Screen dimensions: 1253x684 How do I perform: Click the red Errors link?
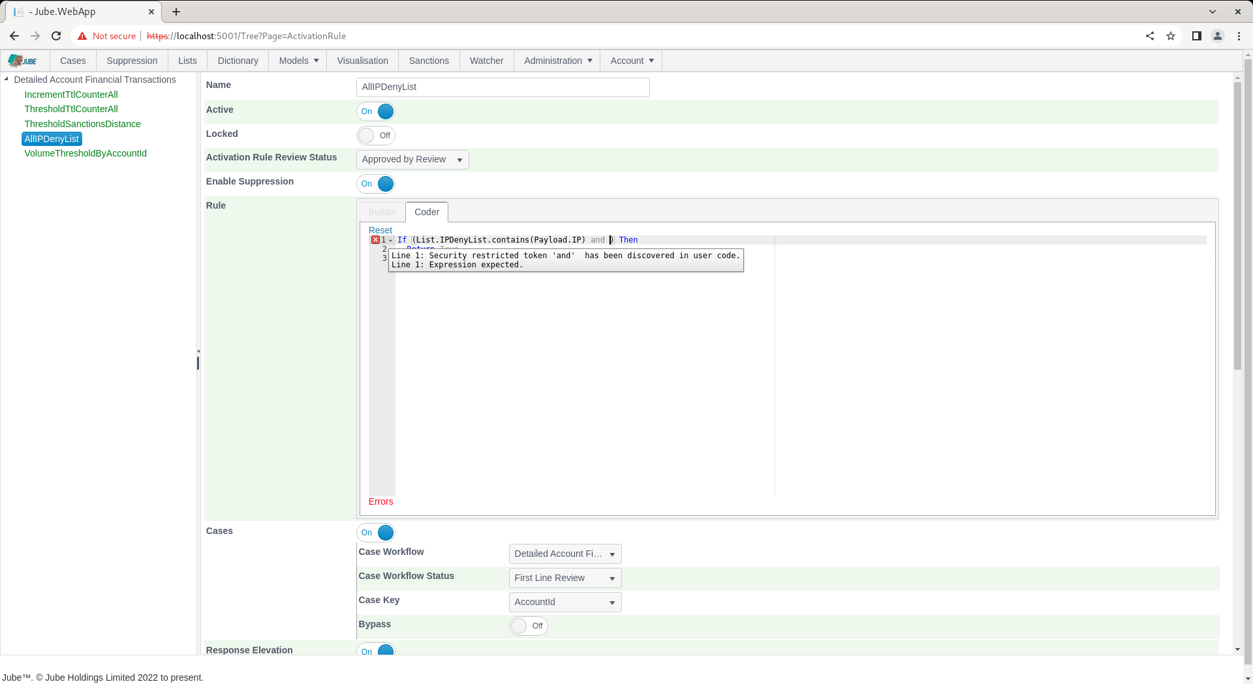pyautogui.click(x=381, y=501)
